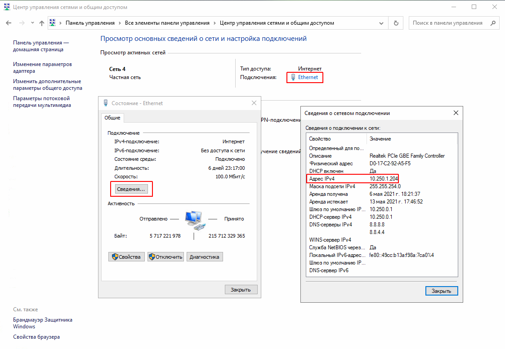Go up one level in Control Panel

tap(41, 23)
